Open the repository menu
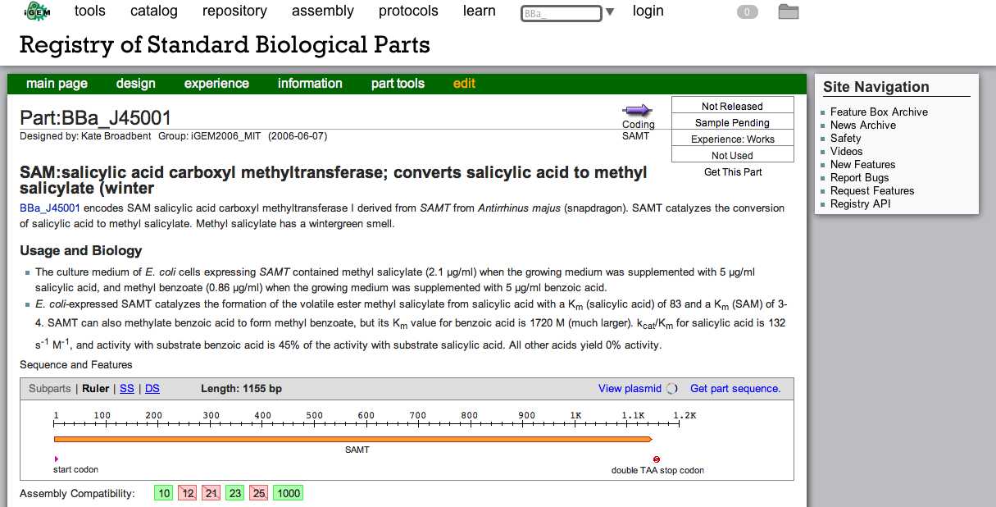Screen dimensions: 996x507 234,11
